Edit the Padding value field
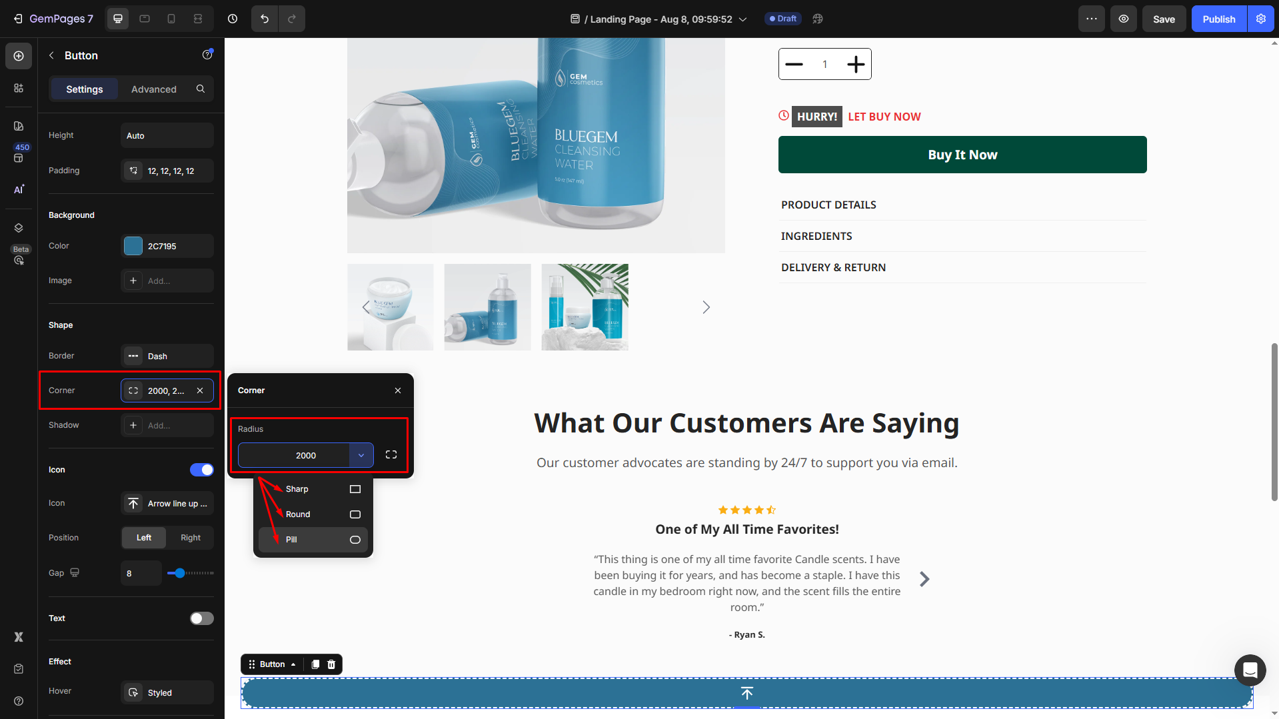The image size is (1279, 719). point(167,171)
